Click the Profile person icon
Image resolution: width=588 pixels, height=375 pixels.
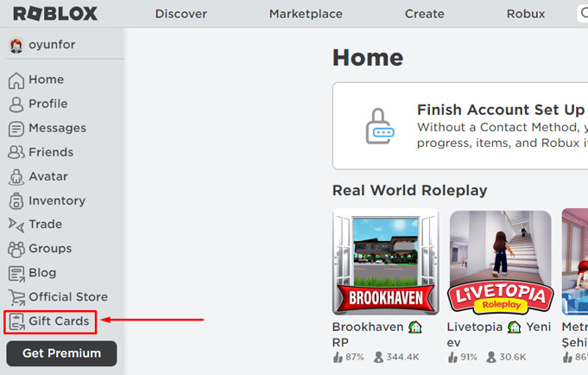[x=16, y=105]
